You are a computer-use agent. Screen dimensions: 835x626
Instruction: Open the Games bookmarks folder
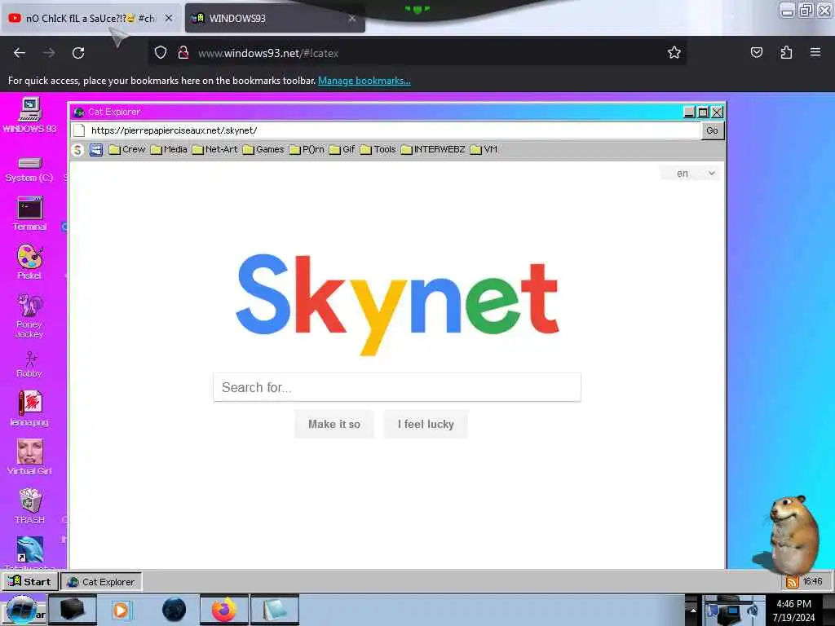point(263,150)
